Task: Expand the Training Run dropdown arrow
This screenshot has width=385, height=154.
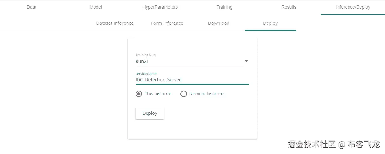Action: pyautogui.click(x=246, y=61)
